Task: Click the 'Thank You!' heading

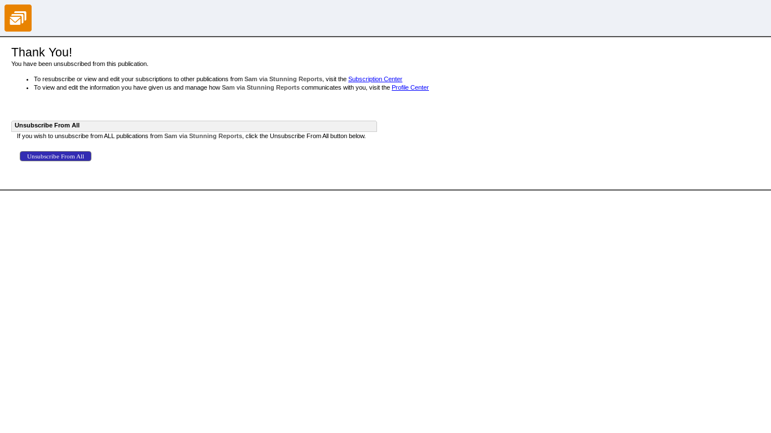Action: pos(42,52)
